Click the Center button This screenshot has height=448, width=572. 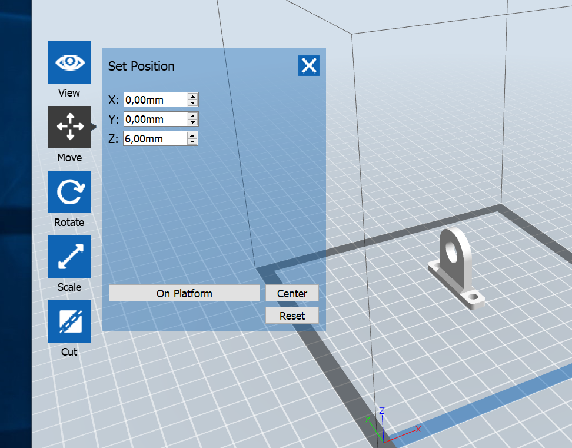coord(292,293)
